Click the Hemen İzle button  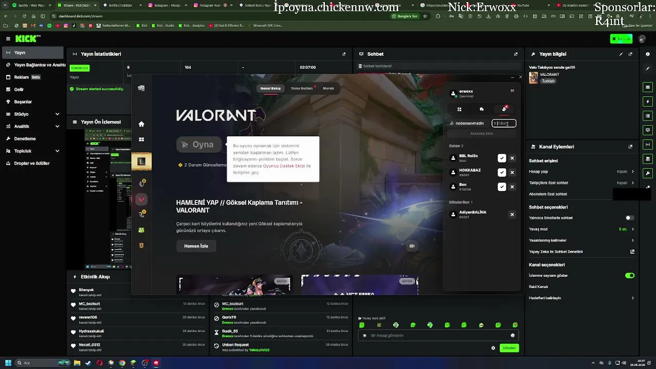coord(196,246)
